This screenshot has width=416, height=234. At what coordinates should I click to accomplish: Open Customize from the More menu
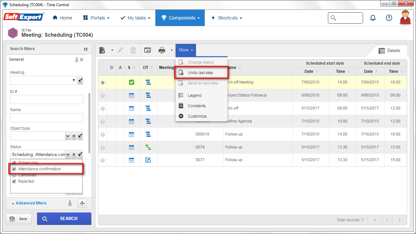[x=201, y=116]
